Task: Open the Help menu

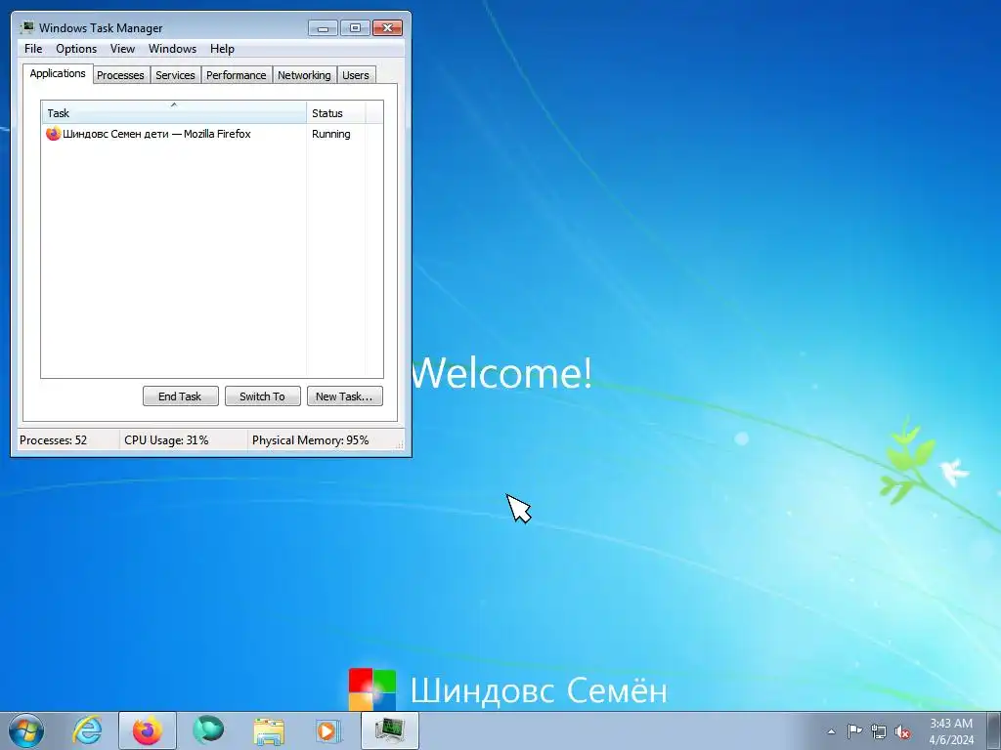Action: tap(222, 49)
